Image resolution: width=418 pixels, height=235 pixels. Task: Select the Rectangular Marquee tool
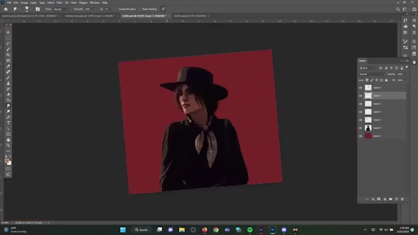click(x=8, y=38)
